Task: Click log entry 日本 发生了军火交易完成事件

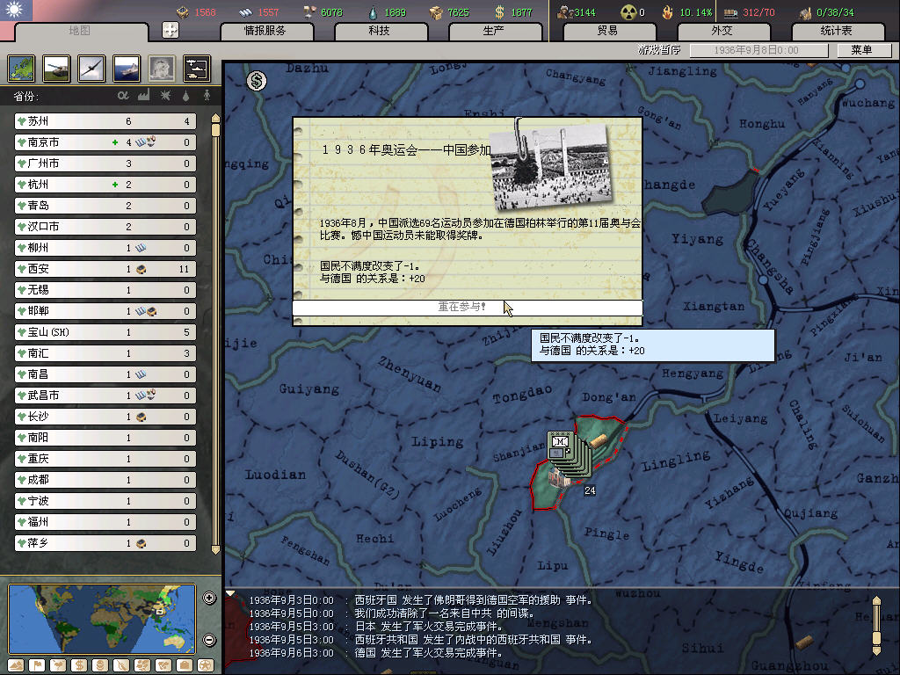Action: point(428,626)
